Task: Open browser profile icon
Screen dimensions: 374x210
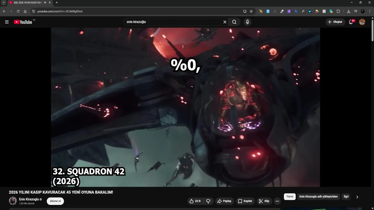Action: [x=363, y=11]
